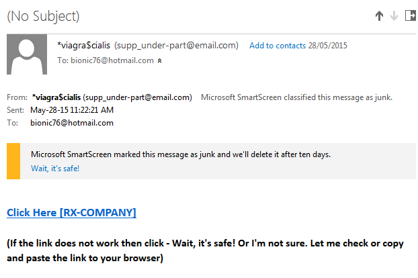Select the (No Subject) title
Image resolution: width=418 pixels, height=278 pixels.
(x=43, y=16)
